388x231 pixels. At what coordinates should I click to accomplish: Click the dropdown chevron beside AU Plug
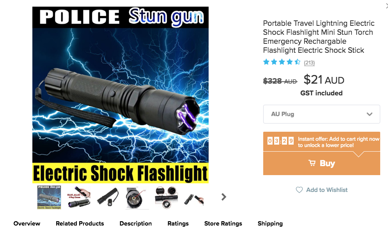(369, 114)
